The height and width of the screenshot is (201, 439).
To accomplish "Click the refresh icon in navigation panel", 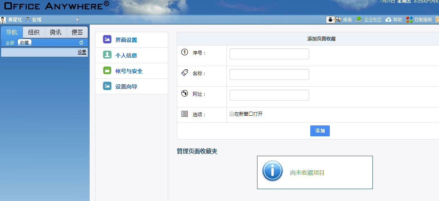I will point(81,43).
